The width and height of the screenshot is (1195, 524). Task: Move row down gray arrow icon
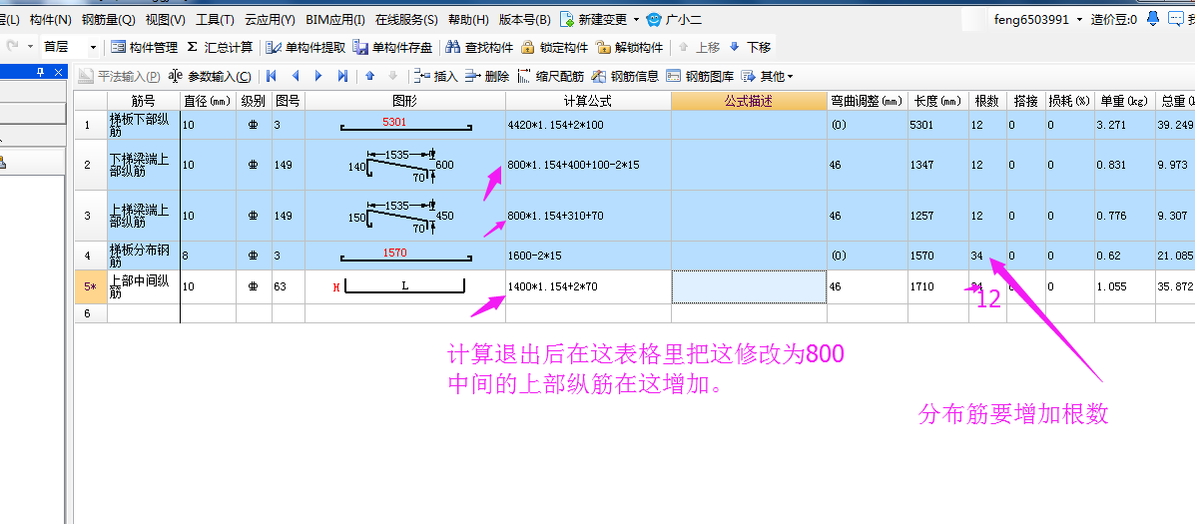[x=393, y=76]
